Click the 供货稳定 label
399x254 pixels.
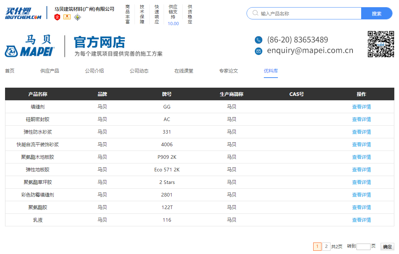[190, 14]
